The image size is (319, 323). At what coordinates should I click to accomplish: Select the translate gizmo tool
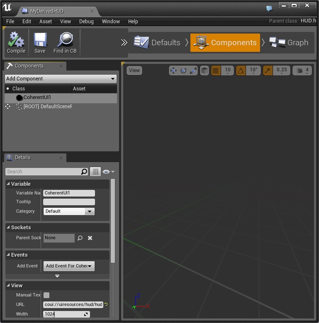click(x=173, y=70)
